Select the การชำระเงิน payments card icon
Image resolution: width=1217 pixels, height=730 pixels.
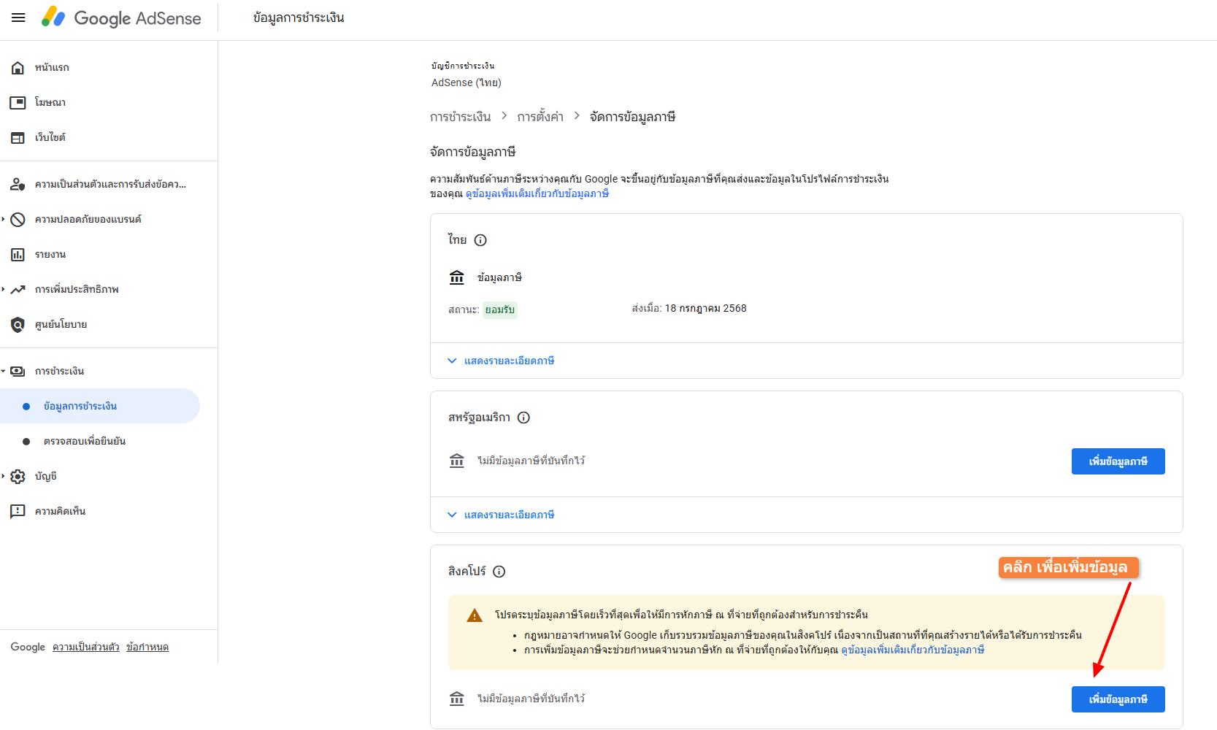18,370
